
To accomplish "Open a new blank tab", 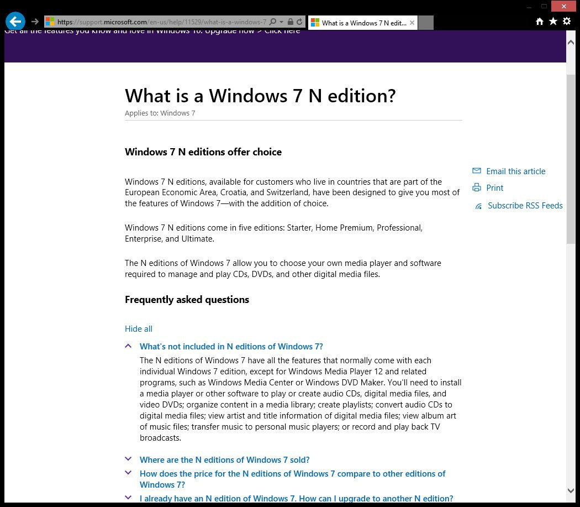I will [426, 23].
